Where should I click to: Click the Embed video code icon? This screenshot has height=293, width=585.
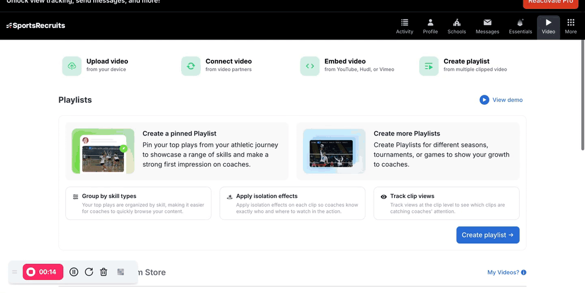coord(310,66)
